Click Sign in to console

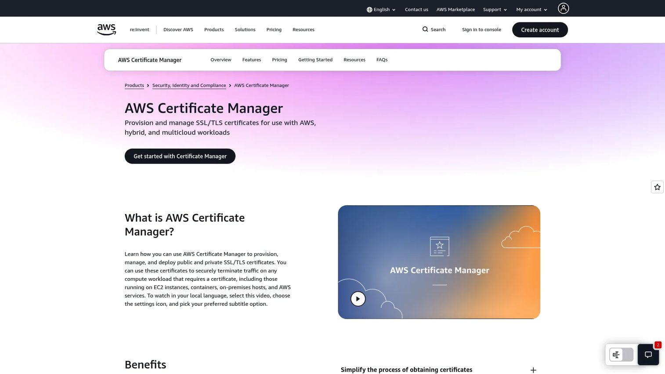click(481, 30)
